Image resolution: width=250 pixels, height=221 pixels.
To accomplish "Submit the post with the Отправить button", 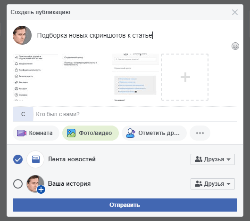I will tap(125, 205).
